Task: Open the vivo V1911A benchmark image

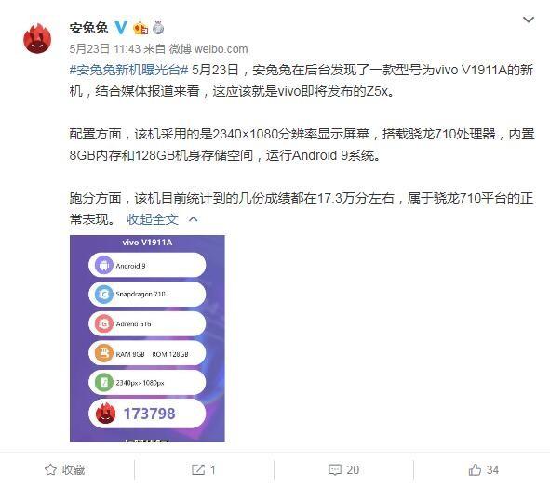Action: pos(147,338)
